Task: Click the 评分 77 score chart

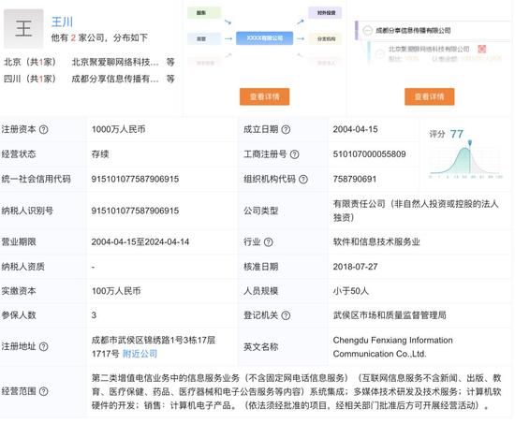Action: coord(465,154)
